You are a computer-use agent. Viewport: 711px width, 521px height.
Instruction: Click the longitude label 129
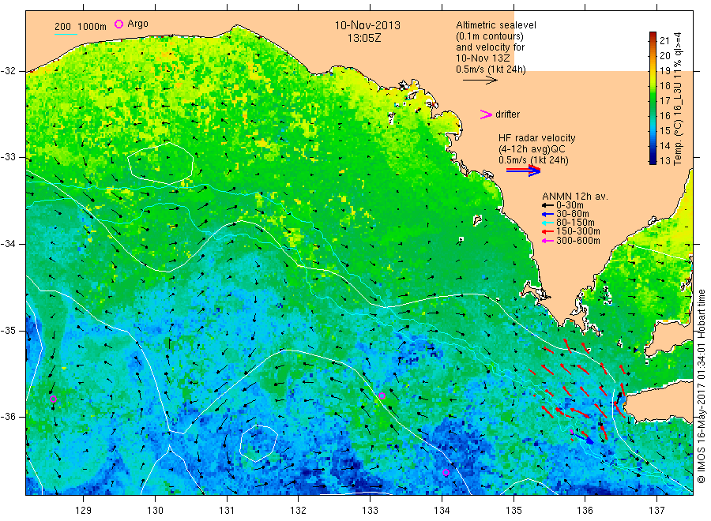[x=84, y=511]
